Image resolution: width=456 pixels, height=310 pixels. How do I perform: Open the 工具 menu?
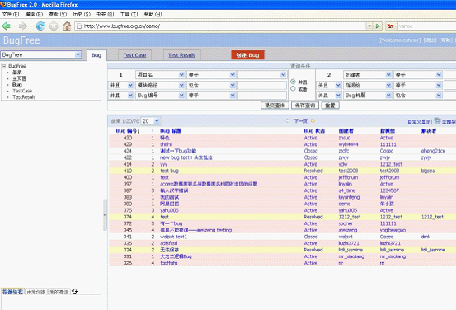coord(129,14)
